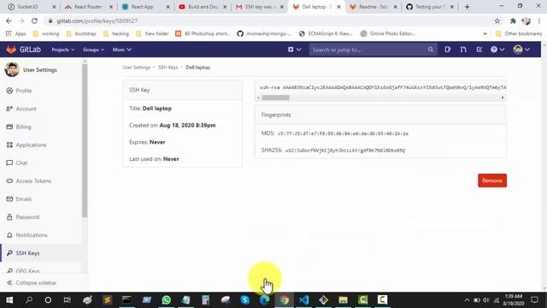547x308 pixels.
Task: Click the ssh-rsa key horizontal scrollbar thumb
Action: pos(275,98)
